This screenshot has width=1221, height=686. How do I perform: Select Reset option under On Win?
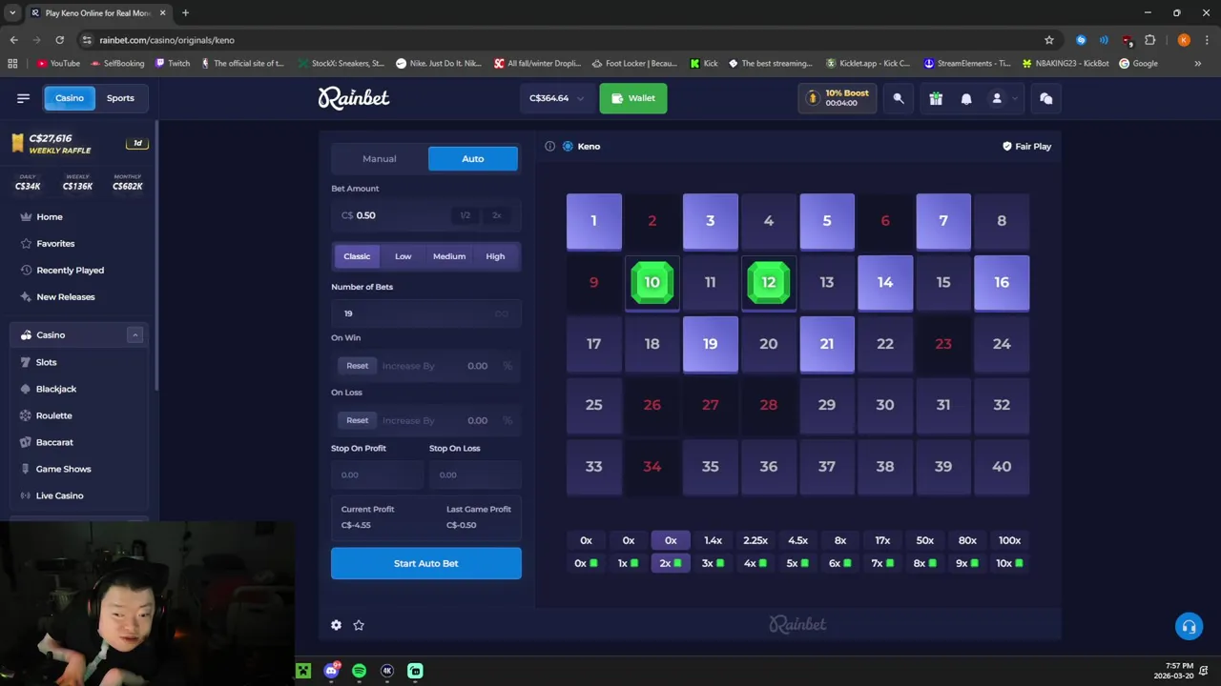tap(358, 366)
